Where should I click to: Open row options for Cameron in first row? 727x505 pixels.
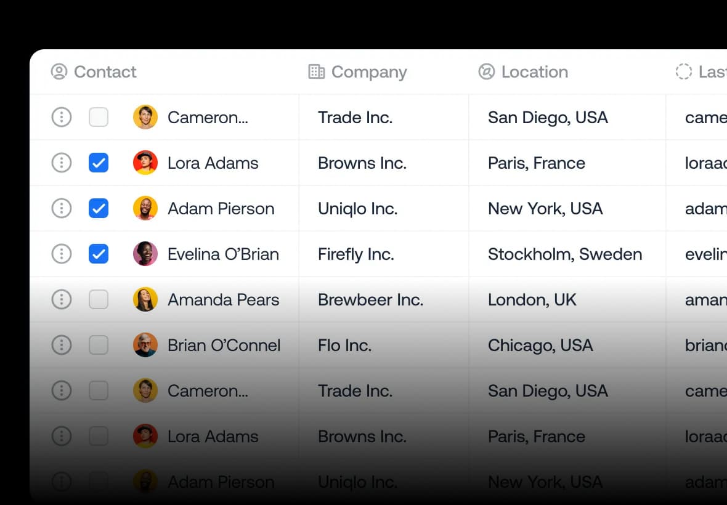61,117
